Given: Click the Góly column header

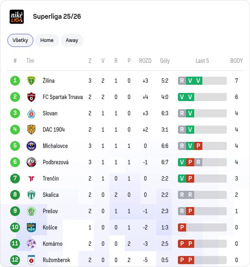Looking at the screenshot, I should 165,61.
